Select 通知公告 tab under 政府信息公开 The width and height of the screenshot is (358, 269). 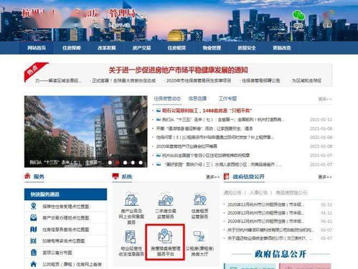pos(232,192)
